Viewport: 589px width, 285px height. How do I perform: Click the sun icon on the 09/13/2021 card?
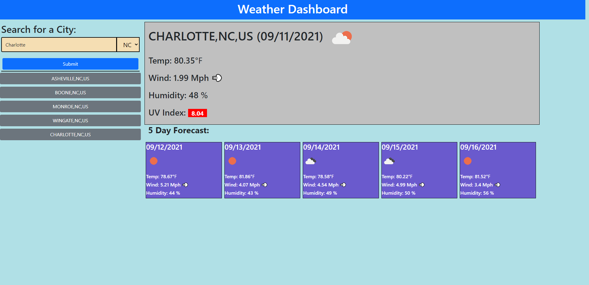point(232,161)
